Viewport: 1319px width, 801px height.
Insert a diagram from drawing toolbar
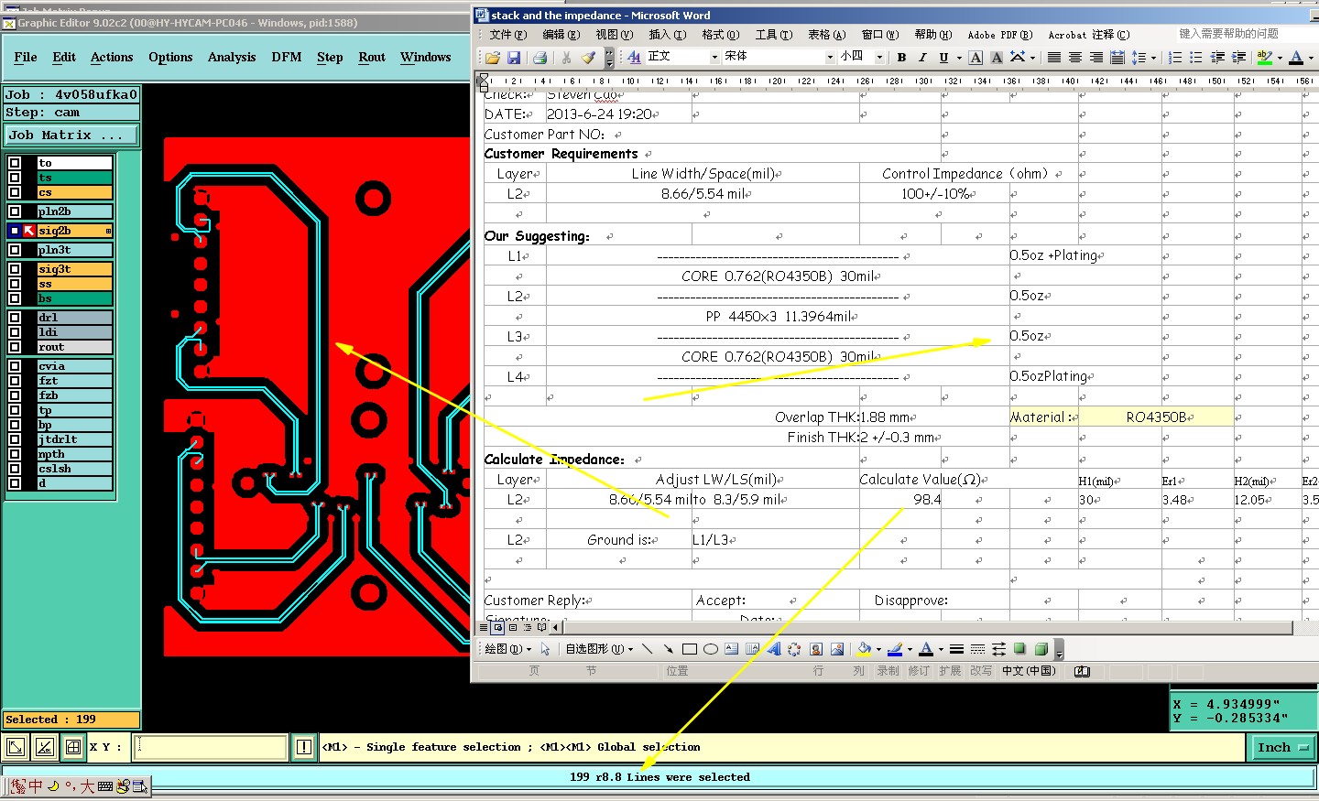tap(794, 649)
